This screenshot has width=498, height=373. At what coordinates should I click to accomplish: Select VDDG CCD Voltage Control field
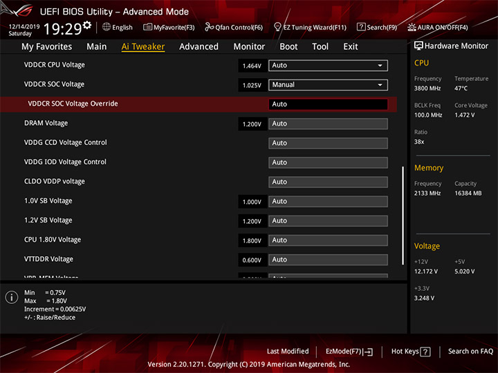coord(328,143)
